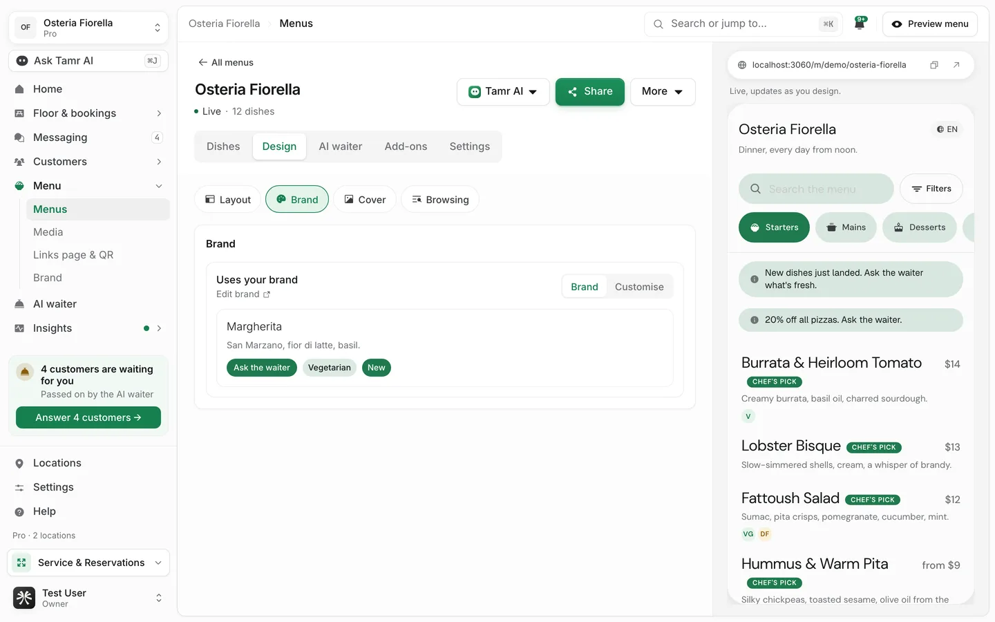Click the Share button

[x=590, y=92]
